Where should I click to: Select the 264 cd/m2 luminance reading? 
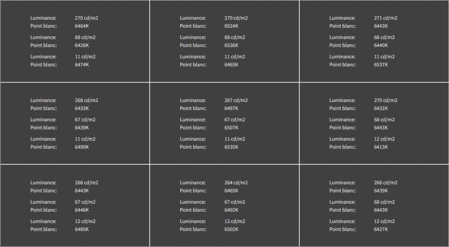236,183
